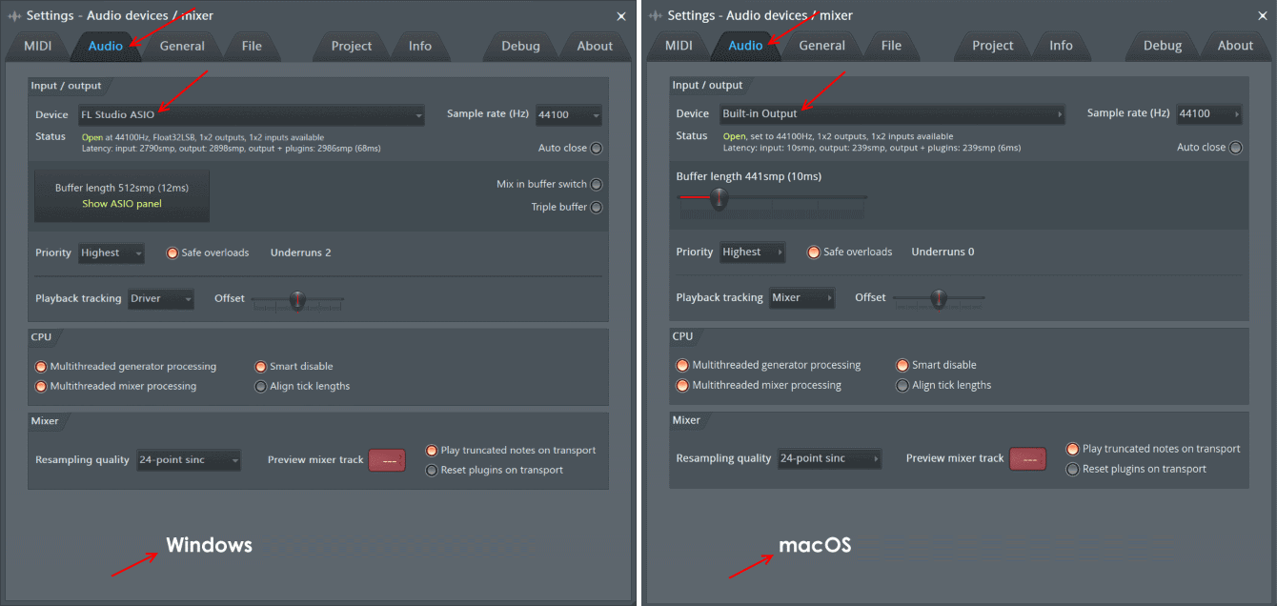This screenshot has height=606, width=1277.
Task: Click the Offset slider knob in Windows window
Action: (x=298, y=300)
